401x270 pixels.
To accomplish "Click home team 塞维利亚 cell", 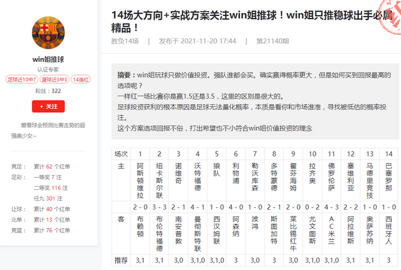I will [350, 181].
